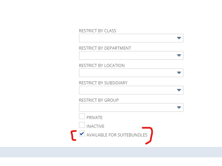
Task: Enable the Private checkbox
Action: point(82,116)
